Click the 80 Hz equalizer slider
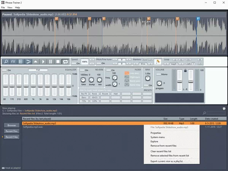The width and height of the screenshot is (228, 171). tap(5, 85)
